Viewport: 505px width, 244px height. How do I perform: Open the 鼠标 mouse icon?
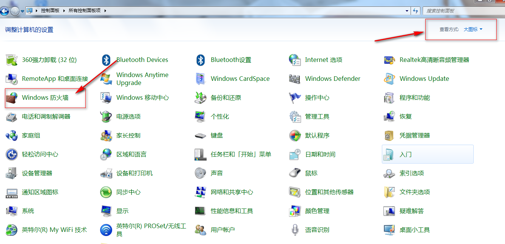point(295,173)
